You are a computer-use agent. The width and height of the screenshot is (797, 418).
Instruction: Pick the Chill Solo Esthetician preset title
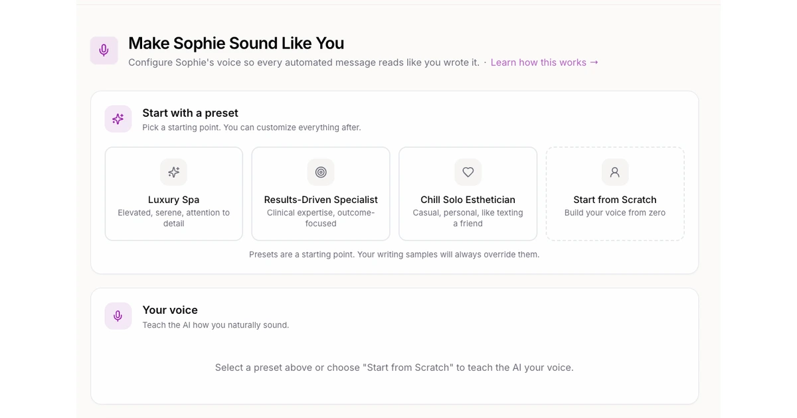point(468,200)
